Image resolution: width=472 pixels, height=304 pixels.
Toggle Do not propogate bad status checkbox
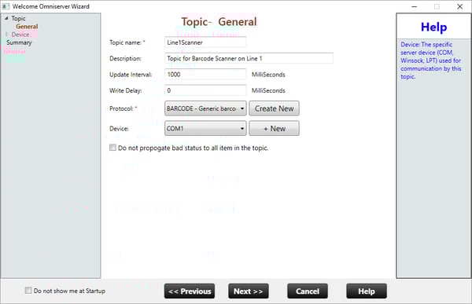pyautogui.click(x=112, y=148)
